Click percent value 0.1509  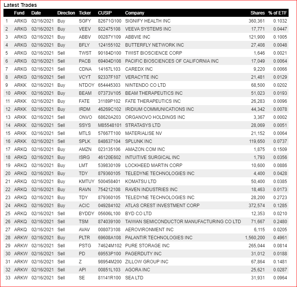(x=280, y=149)
